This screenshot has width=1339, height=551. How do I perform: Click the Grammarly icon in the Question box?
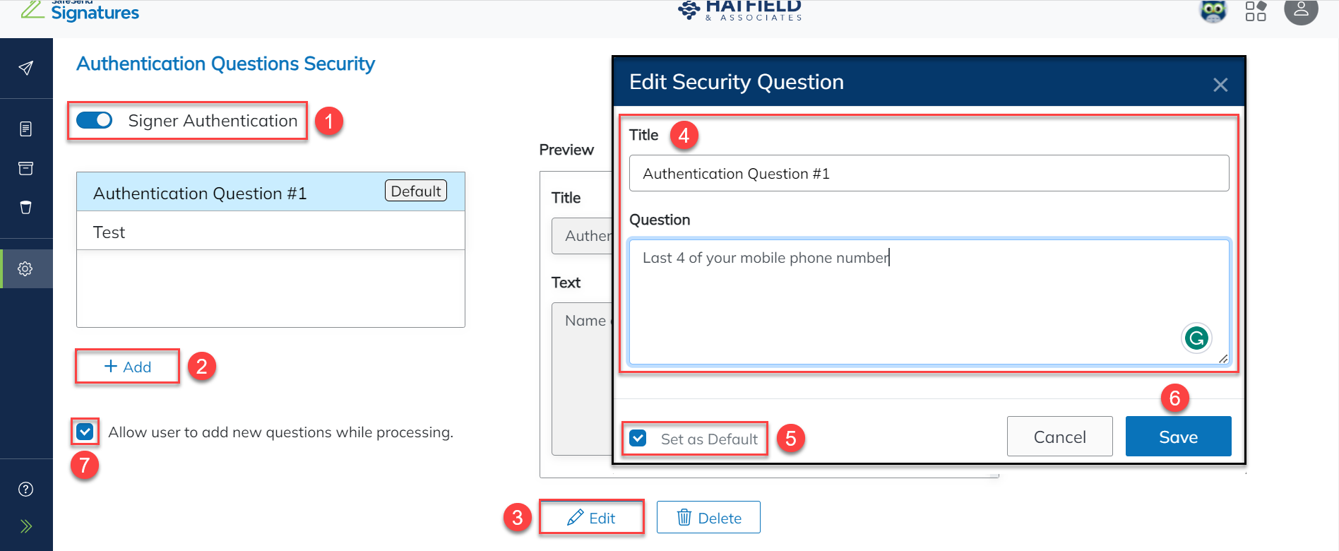(1196, 338)
